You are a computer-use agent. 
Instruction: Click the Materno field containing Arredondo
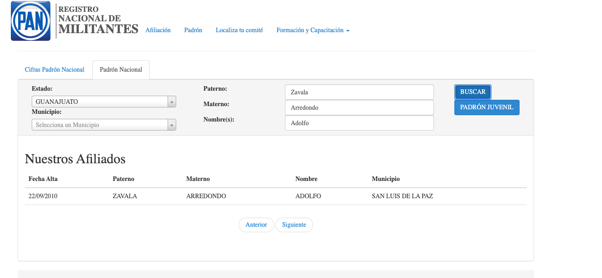pyautogui.click(x=359, y=107)
